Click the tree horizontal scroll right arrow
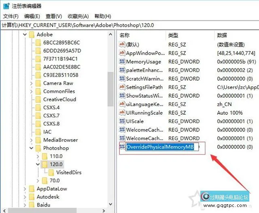259x213 pixels. 104,211
